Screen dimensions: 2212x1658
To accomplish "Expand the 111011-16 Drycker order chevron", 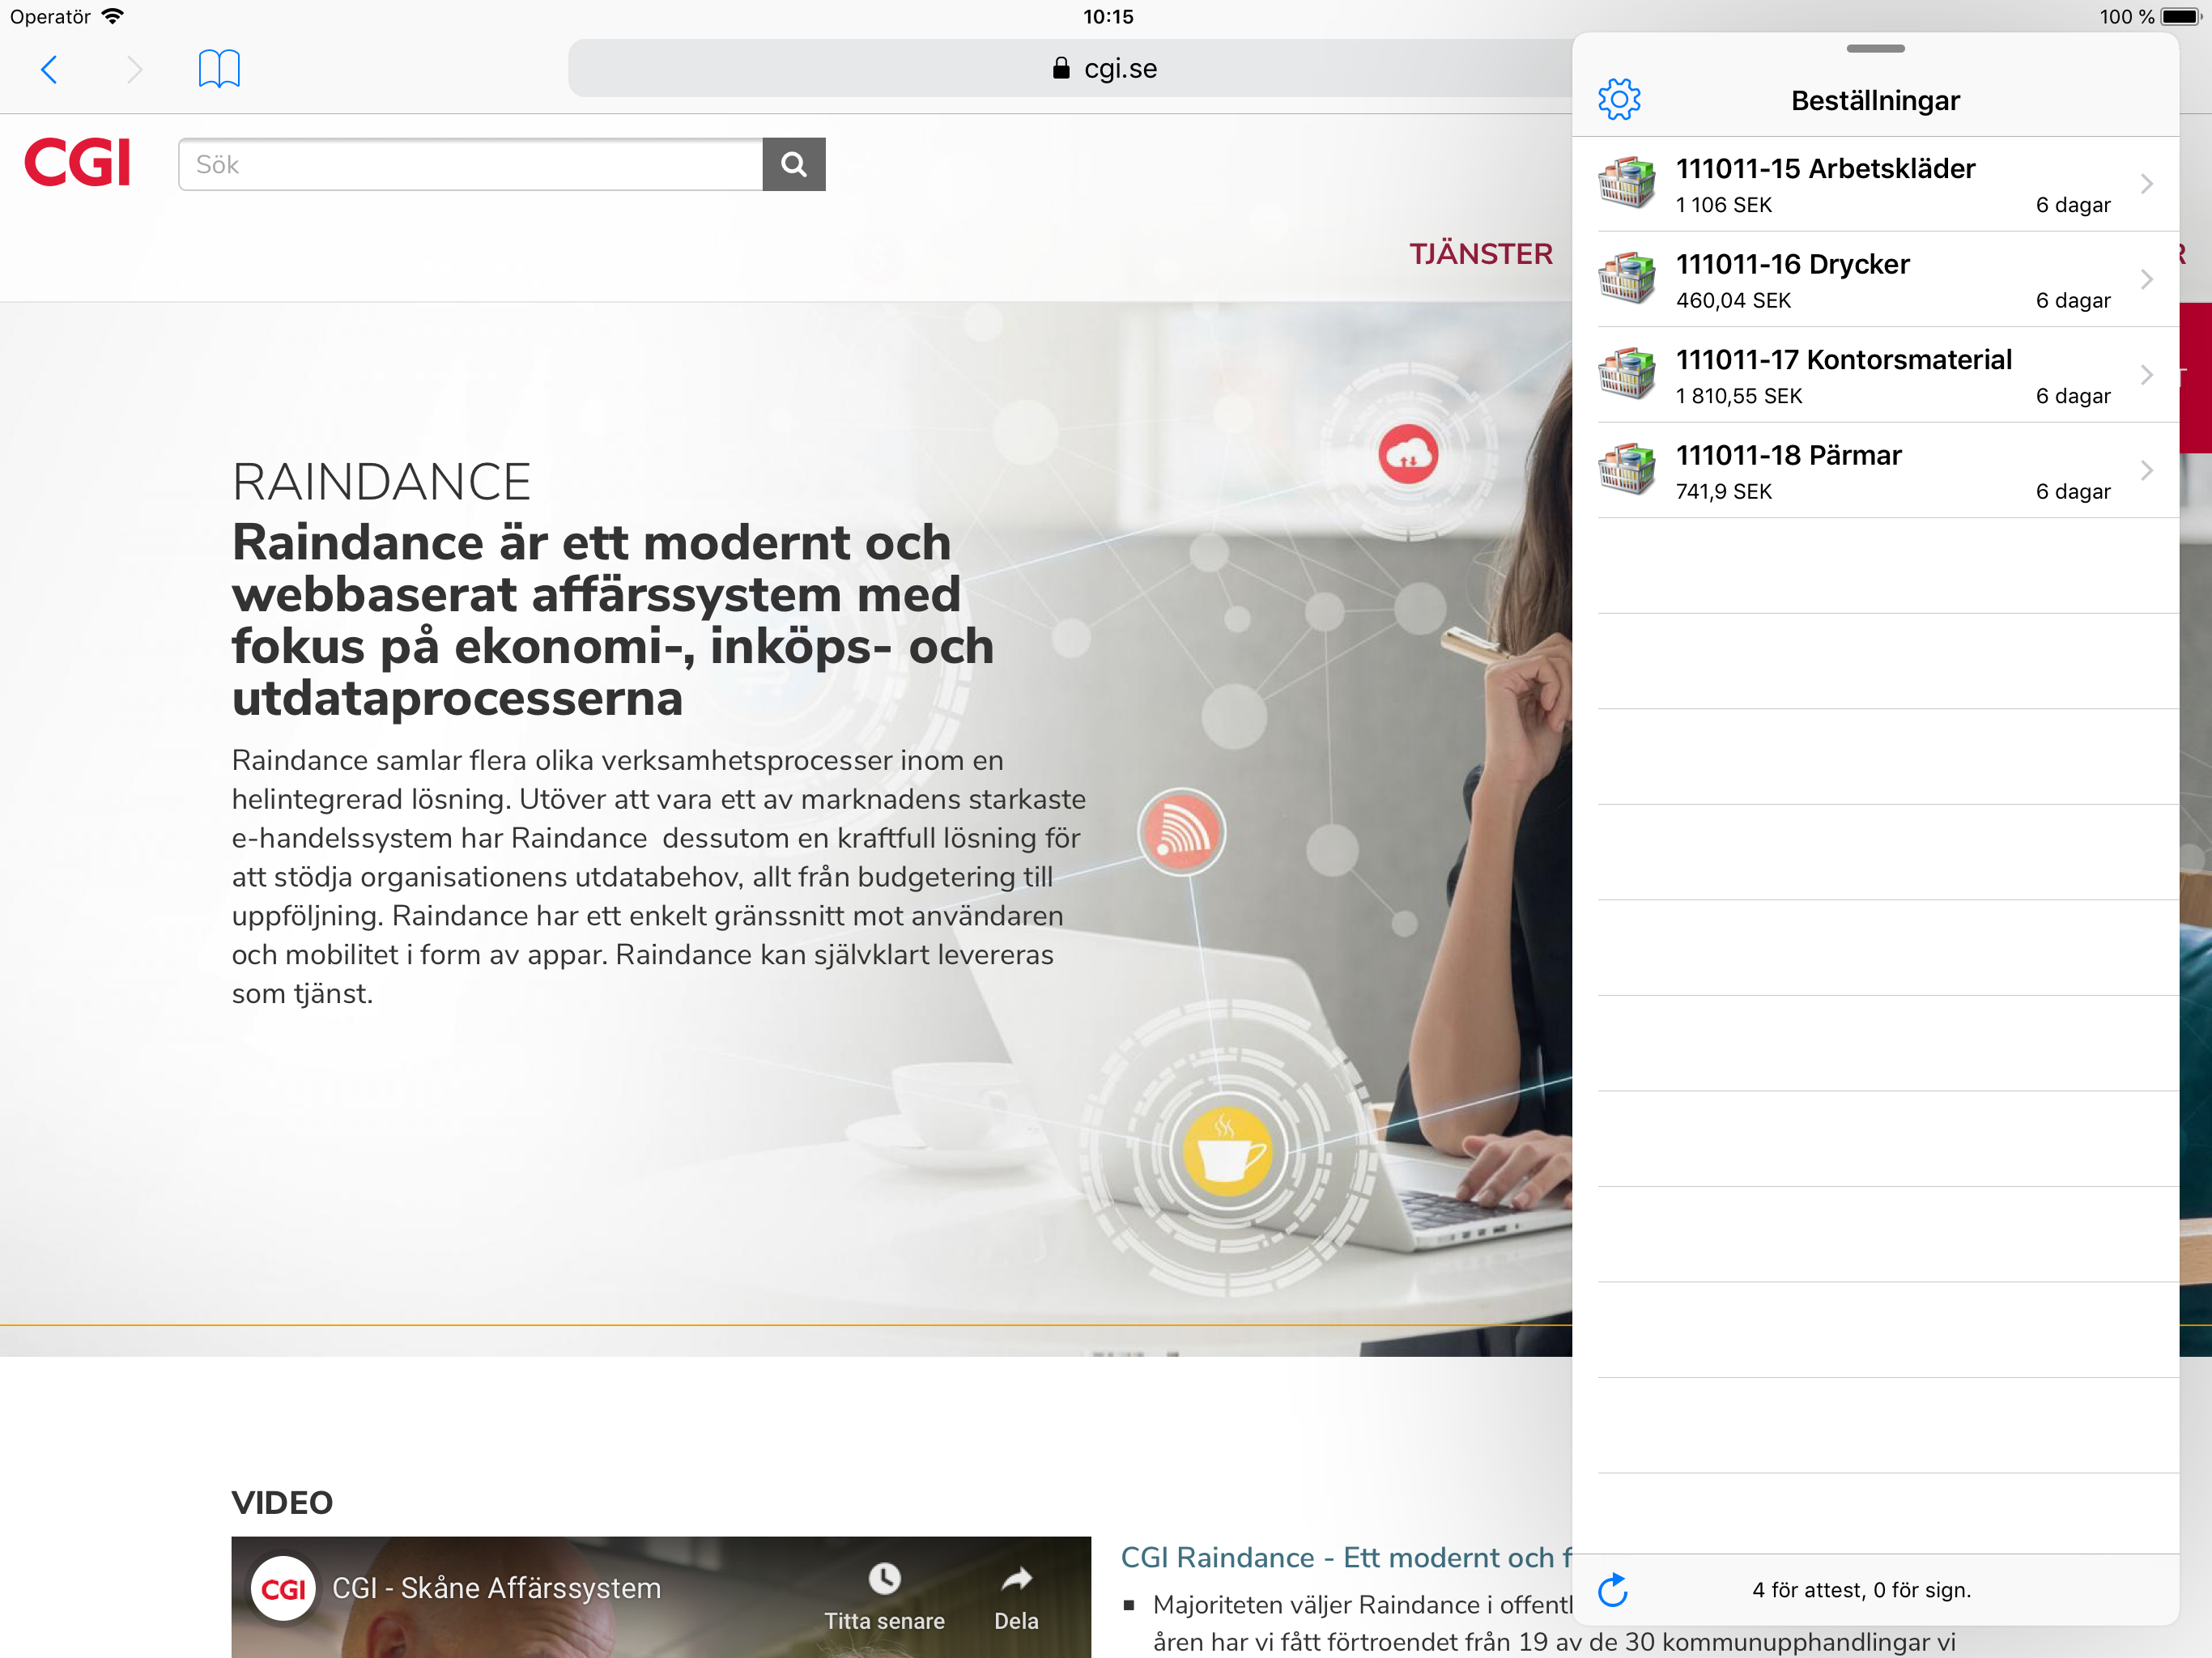I will (x=2146, y=279).
